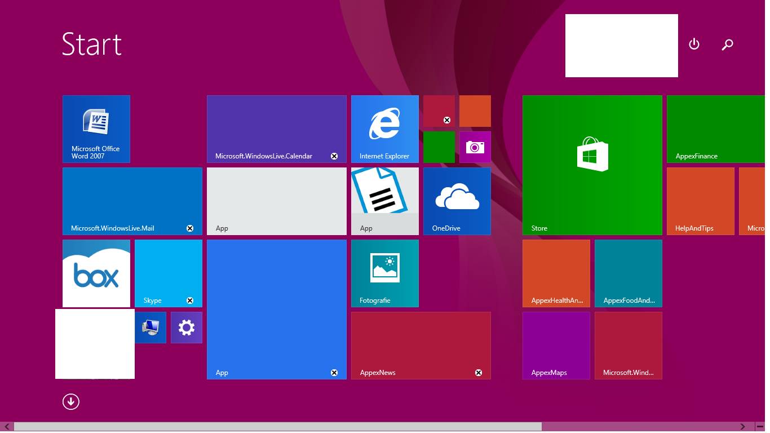
Task: Open Microsoft Office Word 2007 tile
Action: 96,129
